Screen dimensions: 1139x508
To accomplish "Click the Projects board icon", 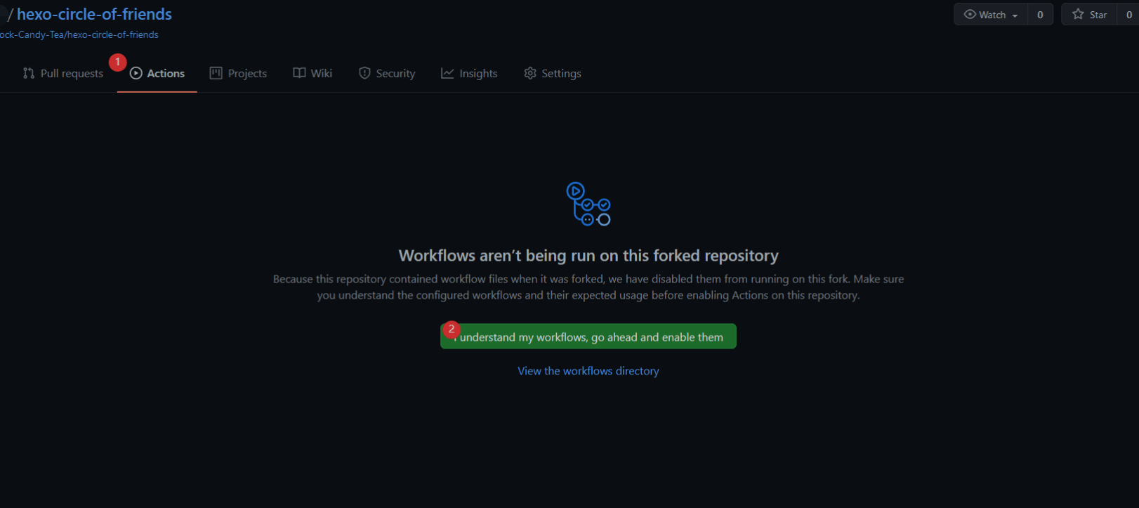I will 216,73.
